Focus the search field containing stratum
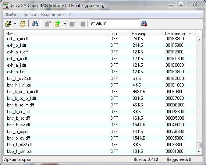206x165 pixels. click(x=114, y=24)
